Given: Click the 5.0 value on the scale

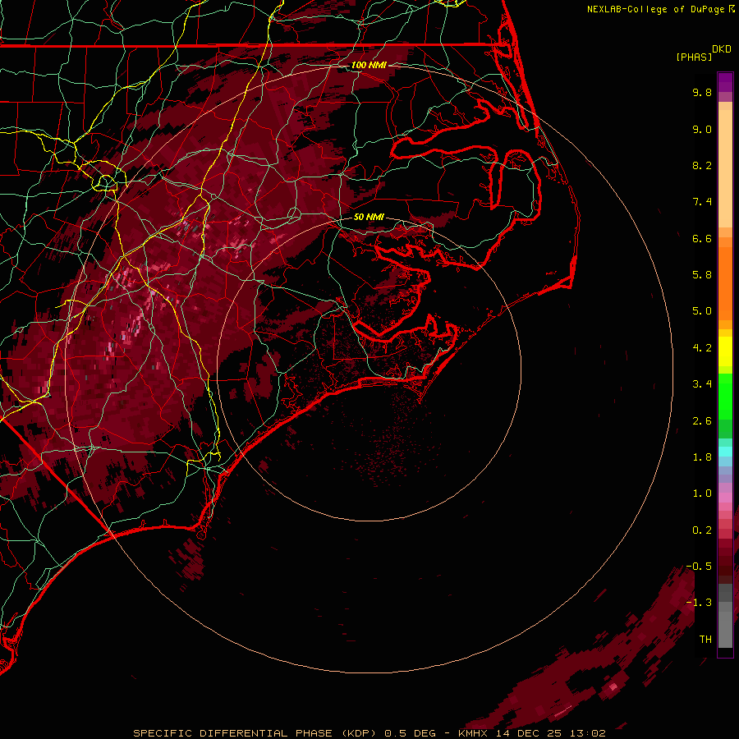Looking at the screenshot, I should [702, 311].
